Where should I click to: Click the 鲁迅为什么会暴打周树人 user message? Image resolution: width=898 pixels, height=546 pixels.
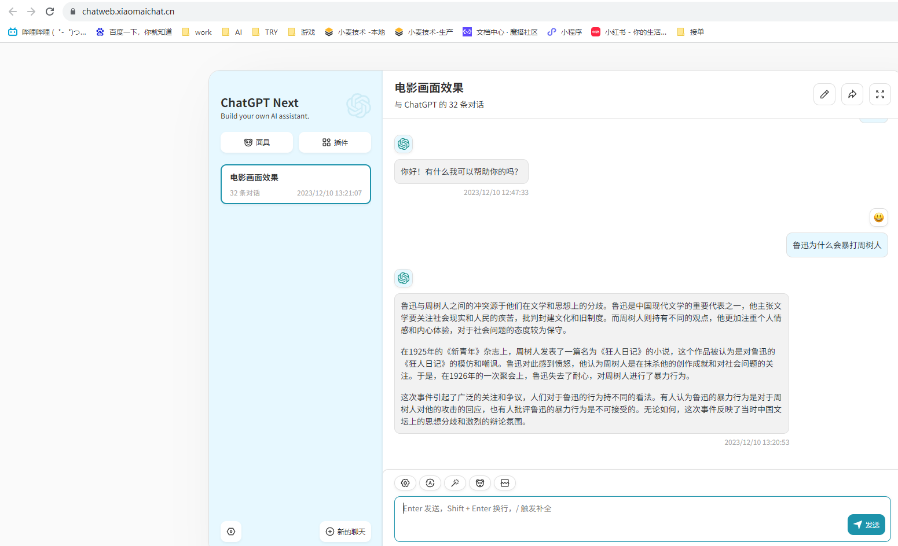click(837, 245)
